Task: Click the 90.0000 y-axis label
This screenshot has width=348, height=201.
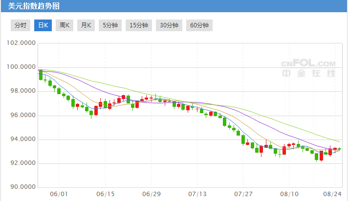Action: tap(23, 187)
